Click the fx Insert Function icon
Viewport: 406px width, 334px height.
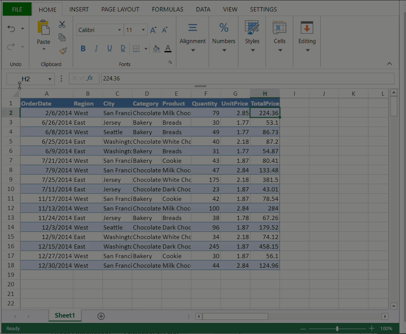click(90, 78)
